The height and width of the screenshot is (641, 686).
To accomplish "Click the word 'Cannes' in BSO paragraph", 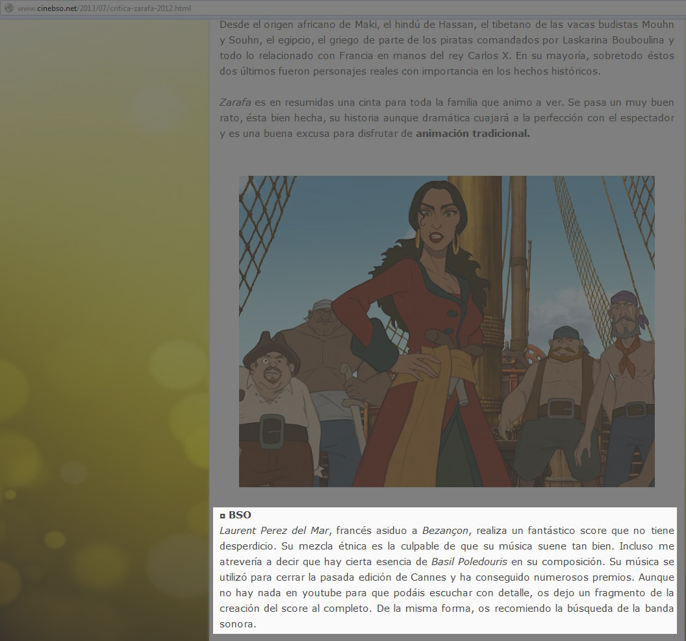I will pyautogui.click(x=428, y=577).
